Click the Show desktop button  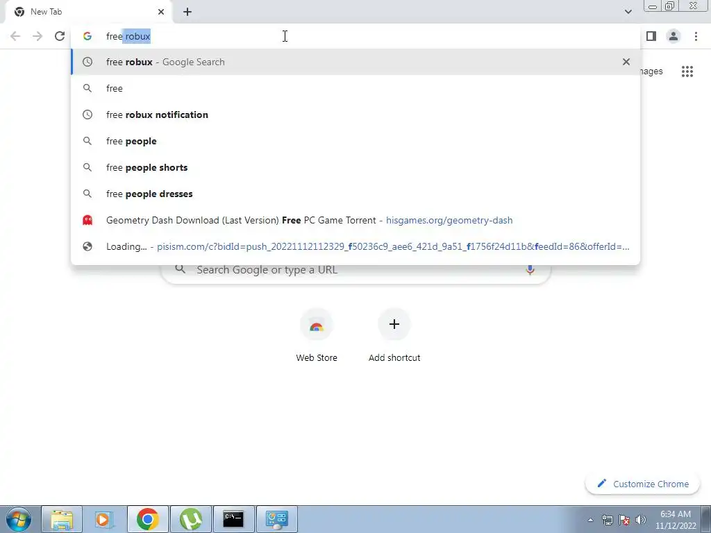click(x=706, y=519)
